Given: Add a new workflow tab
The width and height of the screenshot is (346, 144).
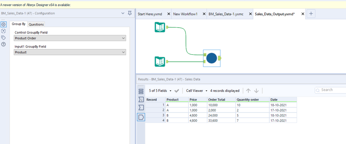Looking at the screenshot, I should tap(311, 13).
